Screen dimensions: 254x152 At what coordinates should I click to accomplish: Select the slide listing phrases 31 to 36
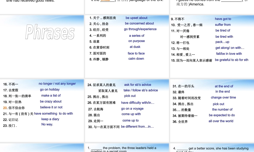pos(212,110)
